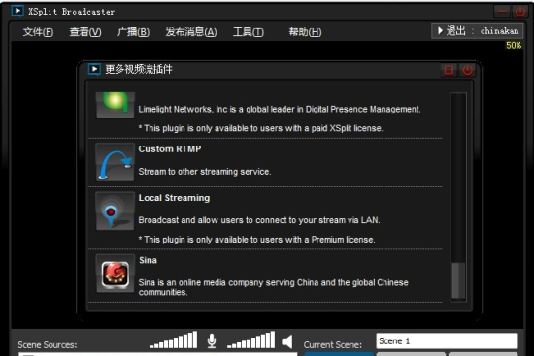Select the Local Streaming title
This screenshot has height=356, width=534.
pyautogui.click(x=174, y=198)
